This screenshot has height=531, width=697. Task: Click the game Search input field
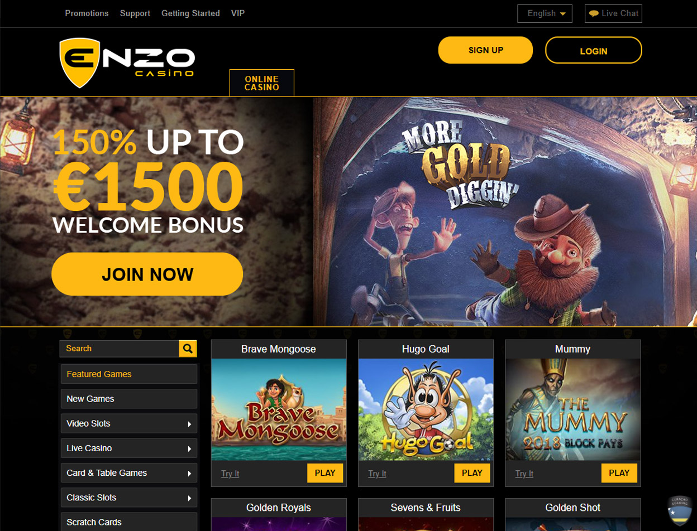[x=120, y=349]
